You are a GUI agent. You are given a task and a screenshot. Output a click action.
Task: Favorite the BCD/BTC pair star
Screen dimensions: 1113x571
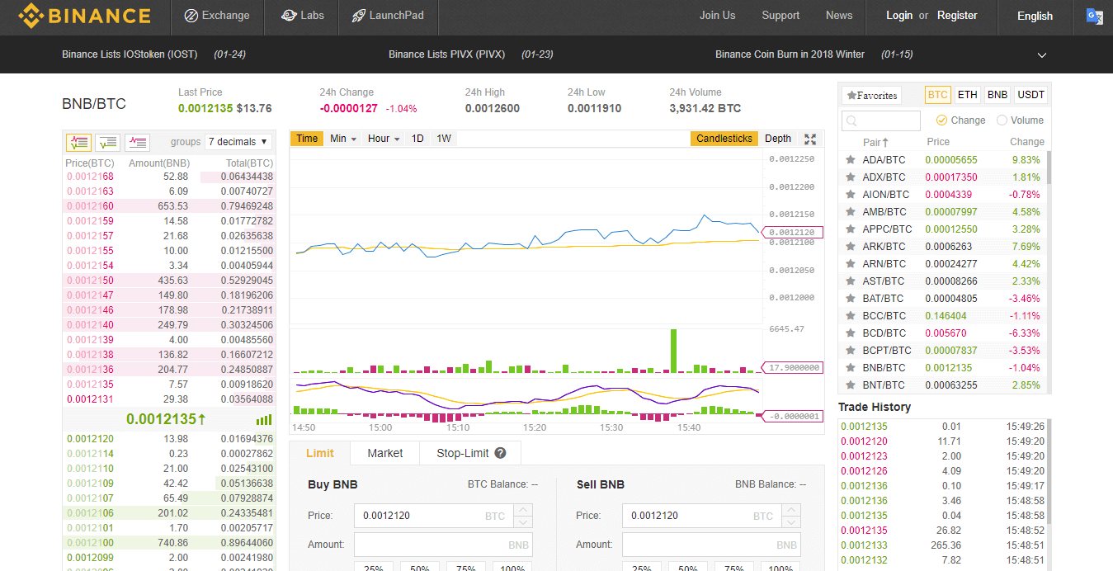850,333
